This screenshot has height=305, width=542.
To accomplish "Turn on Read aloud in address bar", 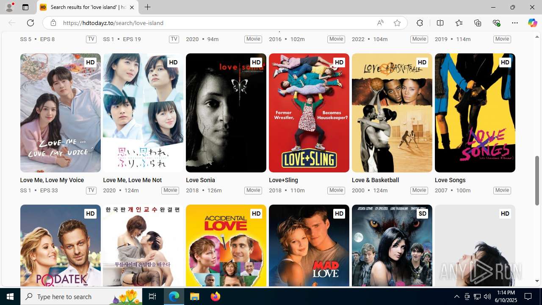I will [380, 23].
